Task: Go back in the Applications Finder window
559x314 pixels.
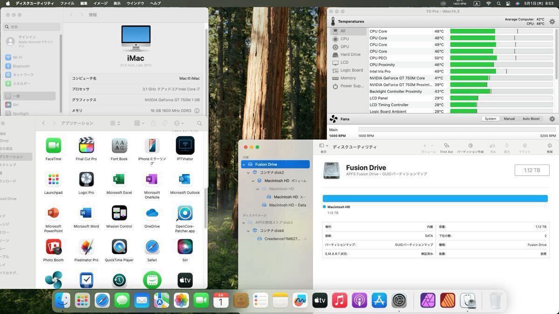Action: coord(43,123)
